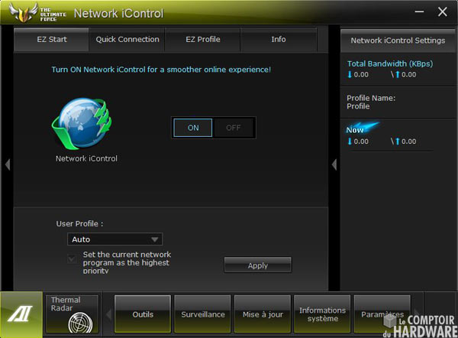Open the User Profile Auto dropdown

pos(114,239)
